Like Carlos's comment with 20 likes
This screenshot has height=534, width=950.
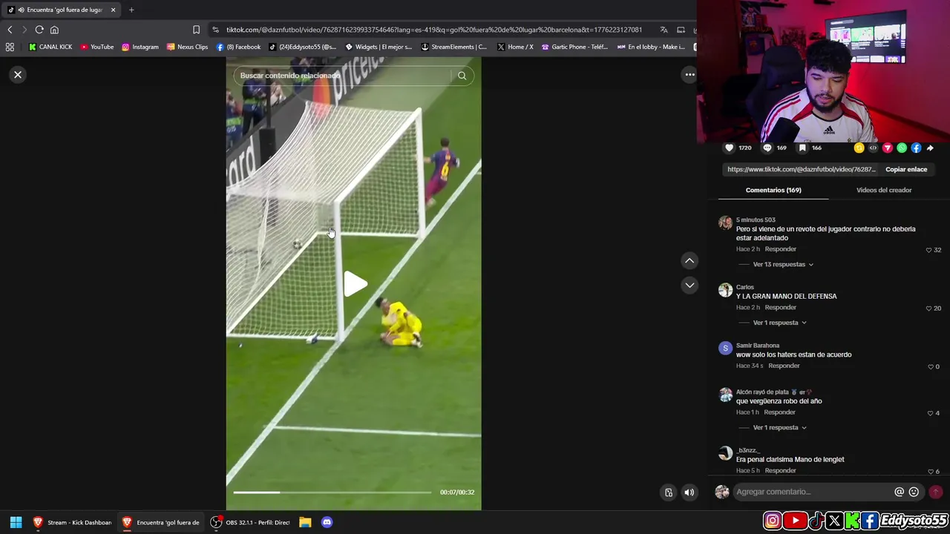click(x=928, y=308)
